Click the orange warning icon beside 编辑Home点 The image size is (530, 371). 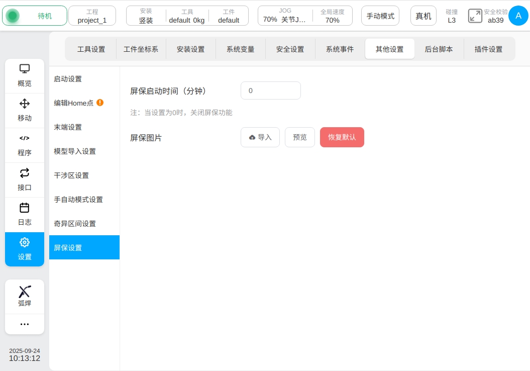(100, 103)
